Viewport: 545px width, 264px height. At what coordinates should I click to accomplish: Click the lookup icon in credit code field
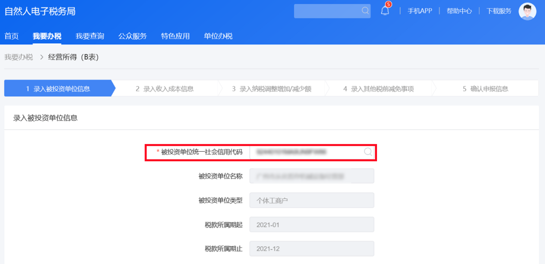point(368,152)
